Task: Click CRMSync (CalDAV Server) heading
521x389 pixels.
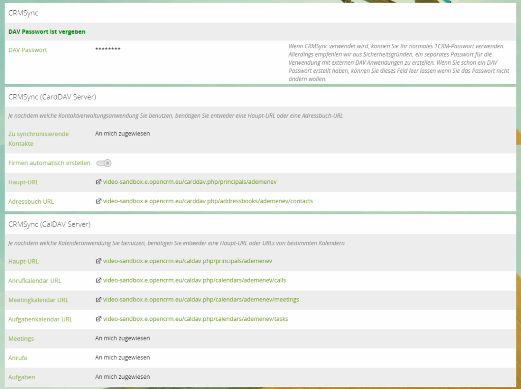Action: [49, 224]
